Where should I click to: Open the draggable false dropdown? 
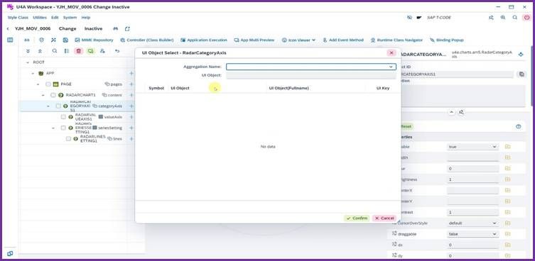click(472, 234)
